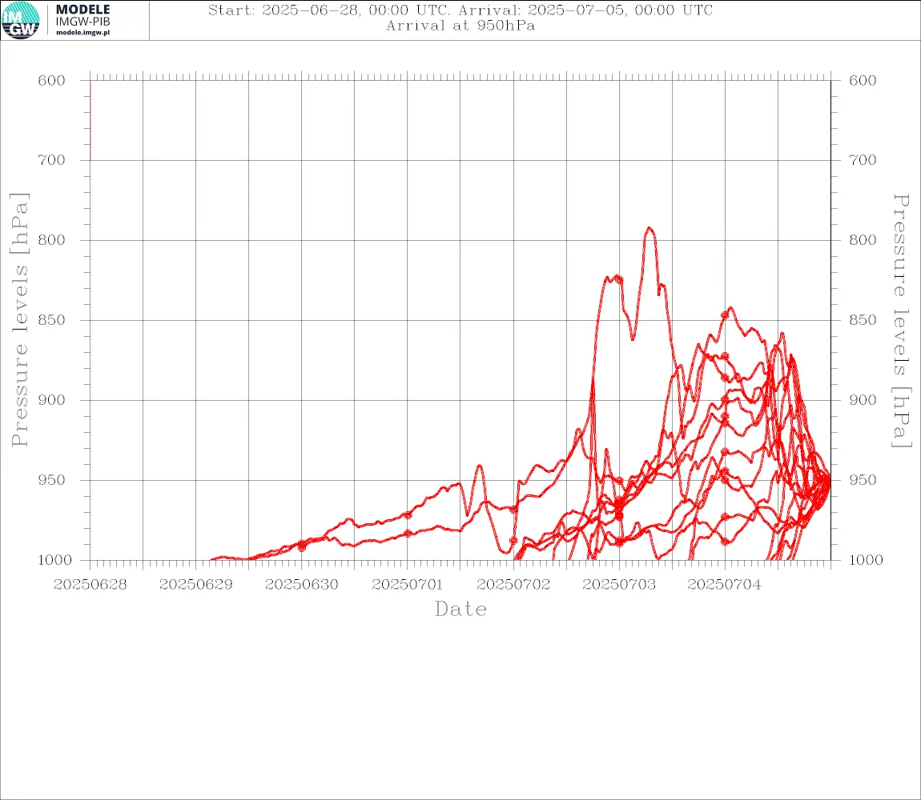Click the left axis 600 label
921x800 pixels.
click(52, 81)
